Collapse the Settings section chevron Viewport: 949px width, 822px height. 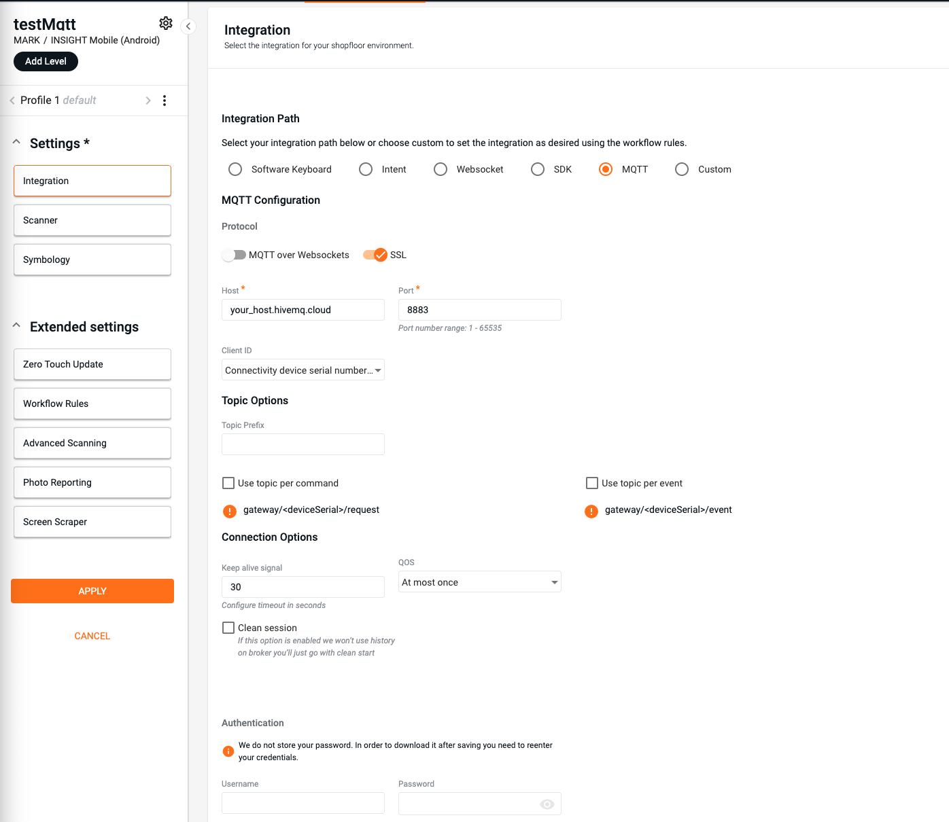point(16,142)
